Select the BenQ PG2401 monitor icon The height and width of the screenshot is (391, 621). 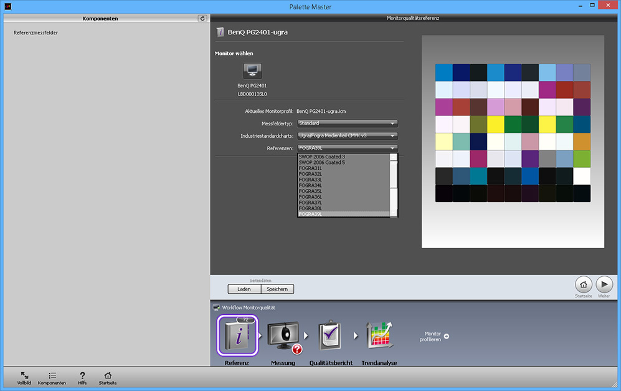[252, 71]
